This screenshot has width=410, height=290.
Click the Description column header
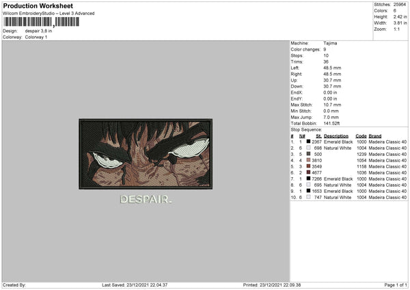336,136
